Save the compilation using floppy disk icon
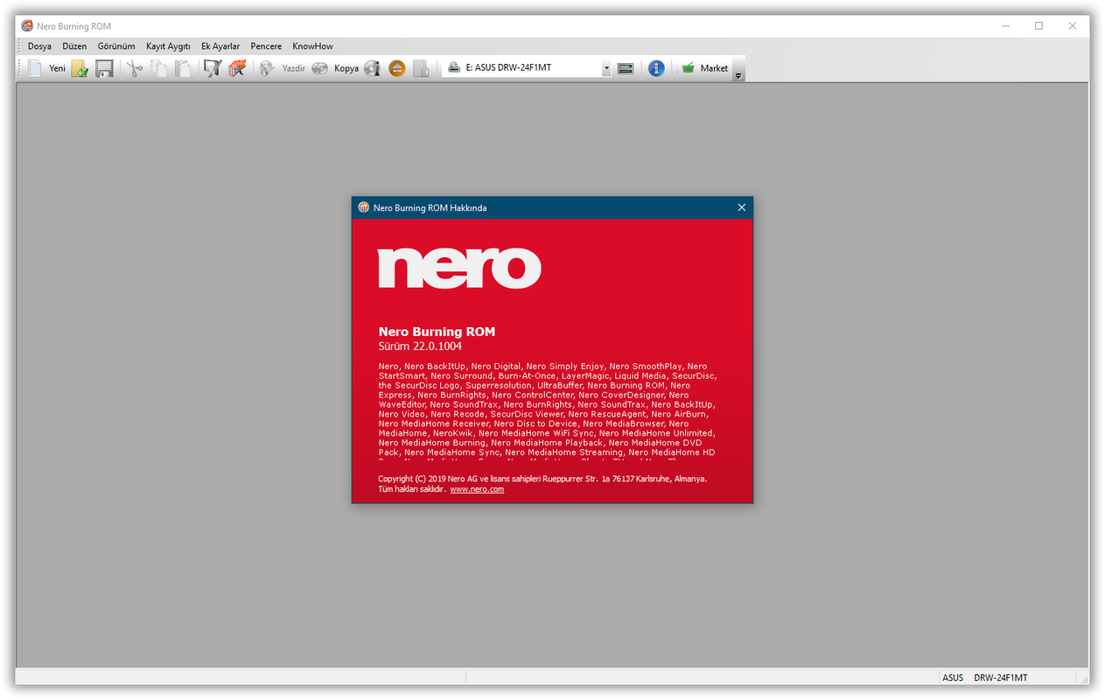The height and width of the screenshot is (700, 1105). [104, 68]
